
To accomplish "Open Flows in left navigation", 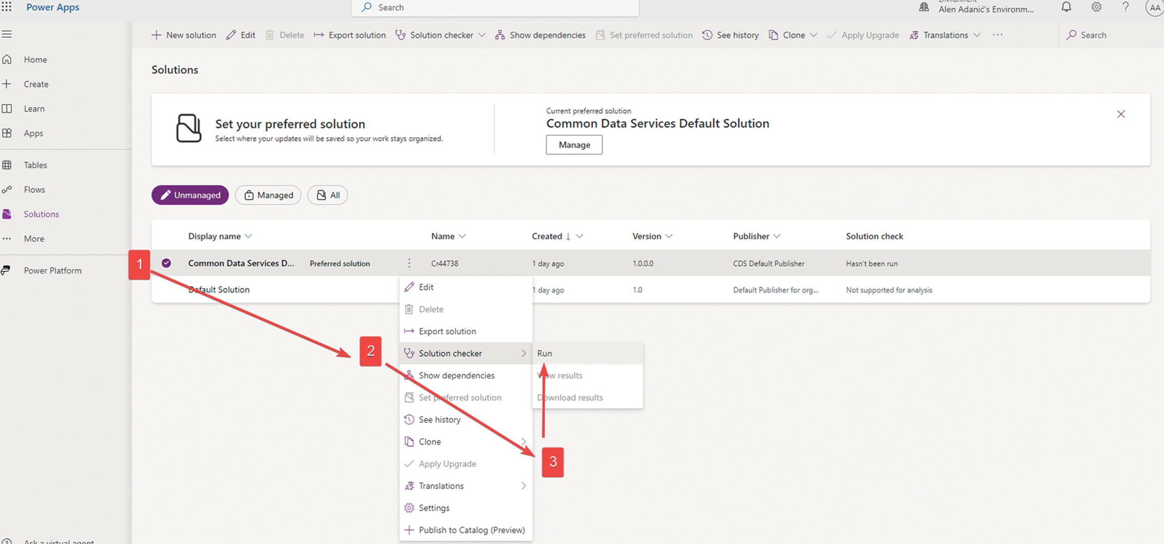I will 34,190.
